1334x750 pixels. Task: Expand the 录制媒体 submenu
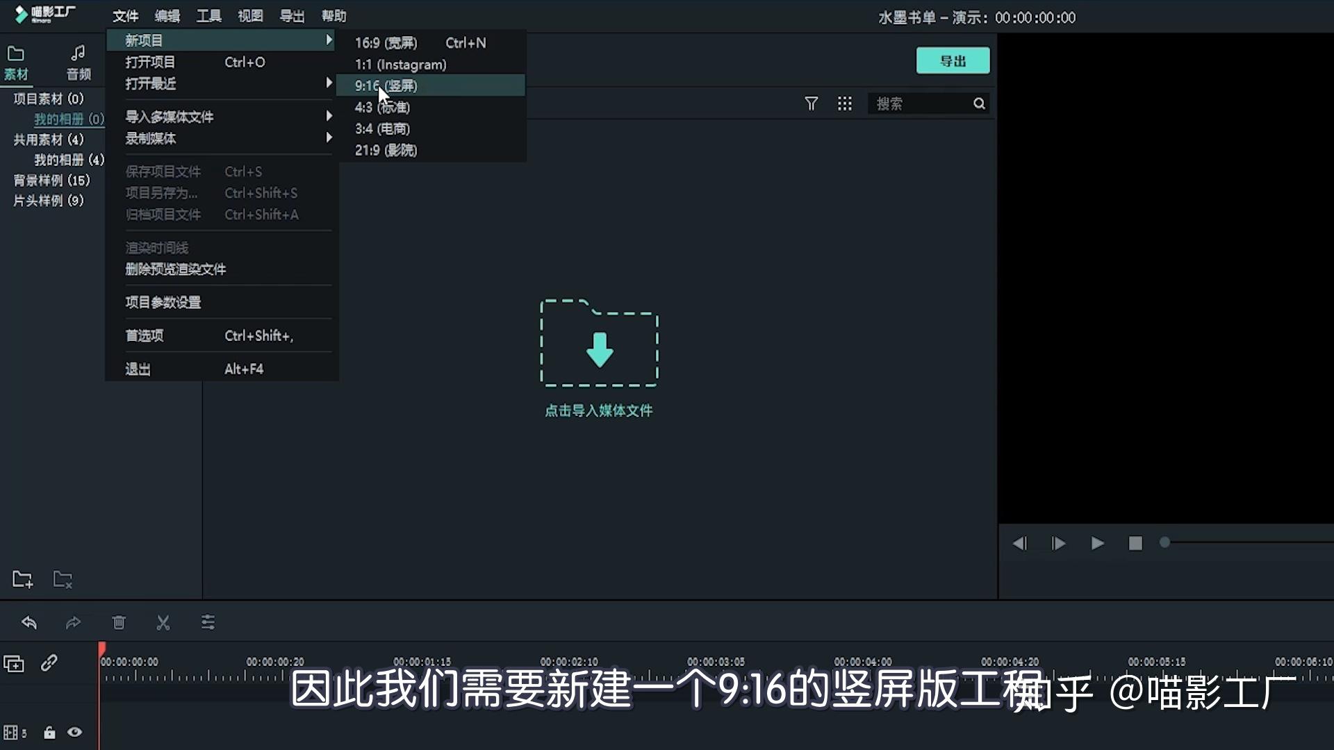pos(222,138)
